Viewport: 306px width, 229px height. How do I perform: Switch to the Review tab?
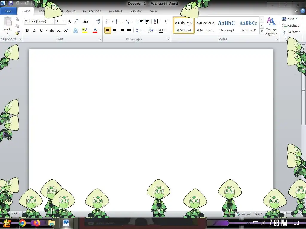[x=136, y=11]
